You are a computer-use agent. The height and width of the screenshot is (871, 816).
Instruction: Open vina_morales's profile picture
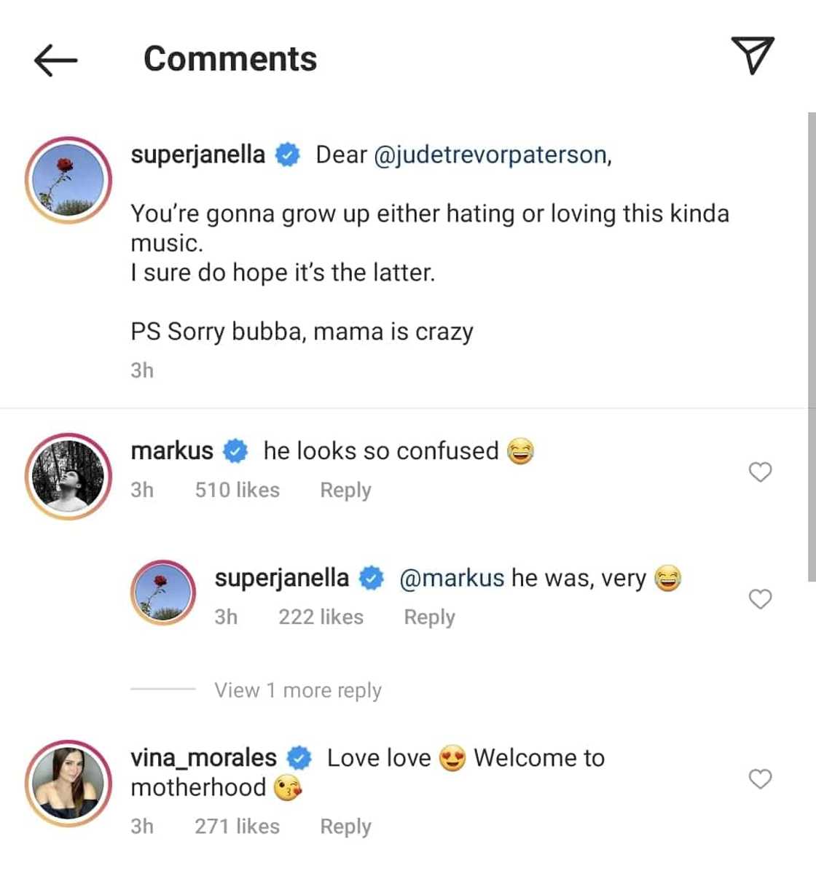(x=68, y=784)
